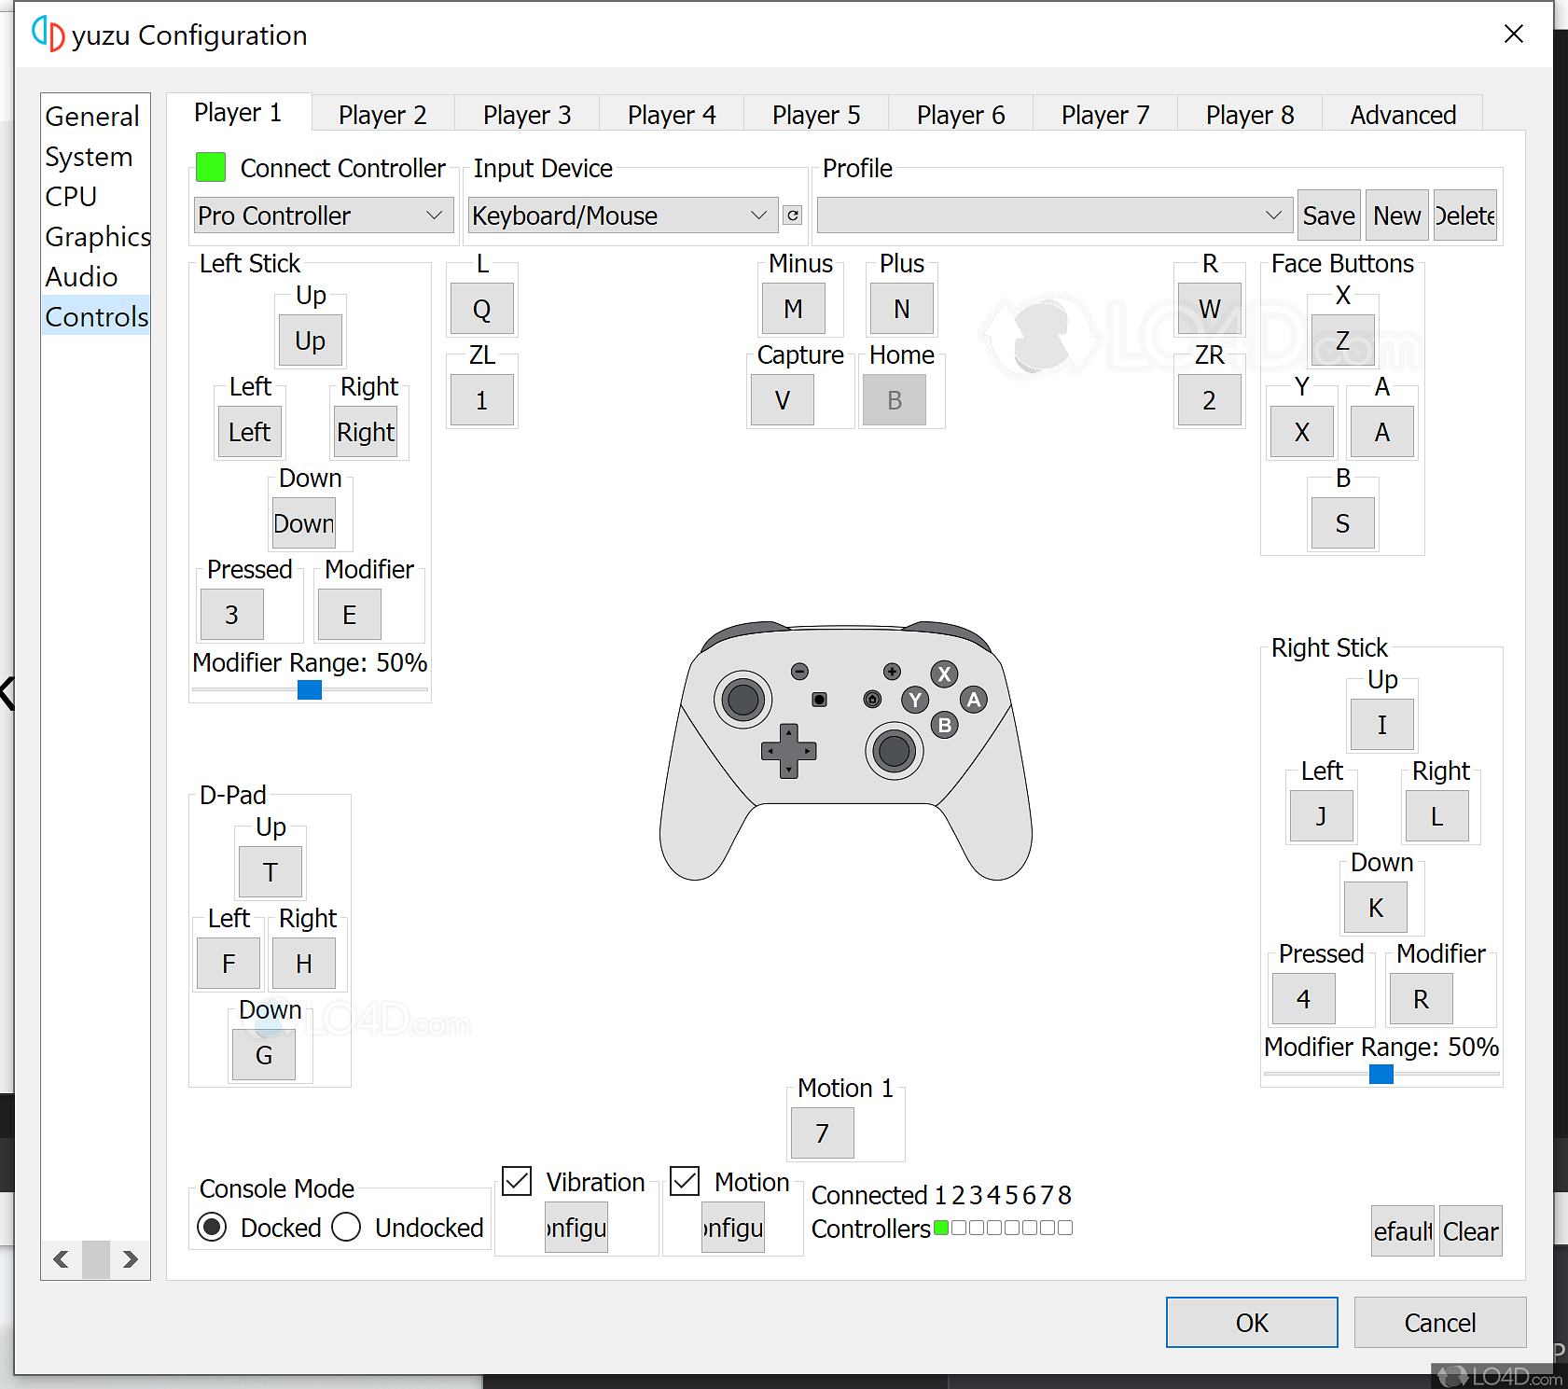Screen dimensions: 1568x1389
Task: Remap the L button bound to Q
Action: tap(482, 309)
